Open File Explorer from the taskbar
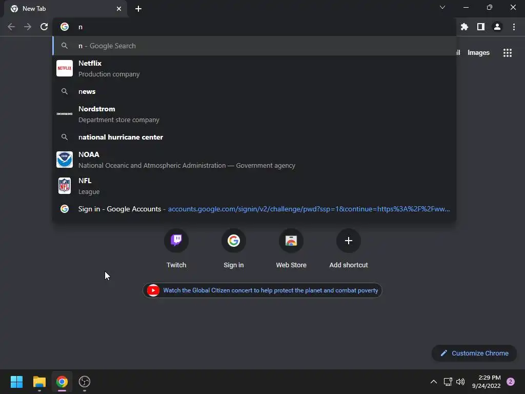 point(39,382)
